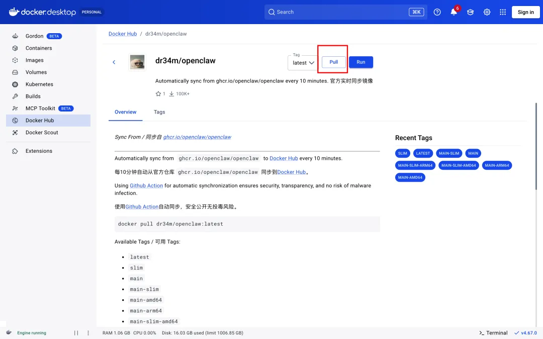The width and height of the screenshot is (543, 339).
Task: Select the MAIN recent tag chip
Action: (473, 153)
